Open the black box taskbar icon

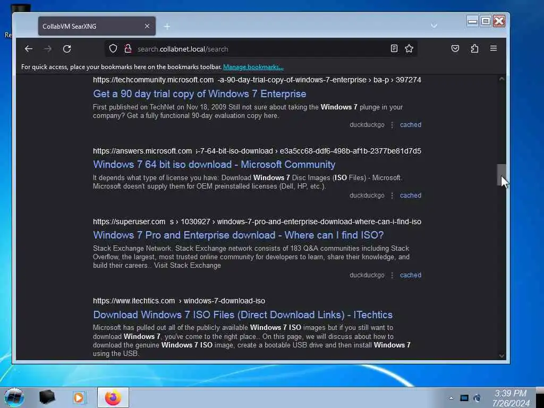(47, 397)
